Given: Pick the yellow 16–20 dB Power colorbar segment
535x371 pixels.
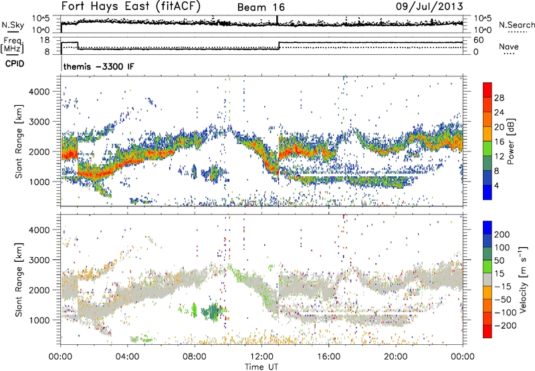Looking at the screenshot, I should point(488,134).
